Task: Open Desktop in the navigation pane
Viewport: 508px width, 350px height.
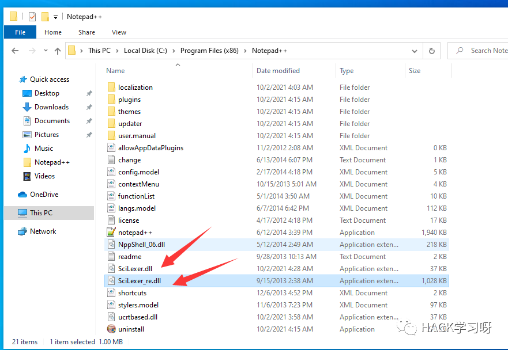Action: tap(47, 93)
